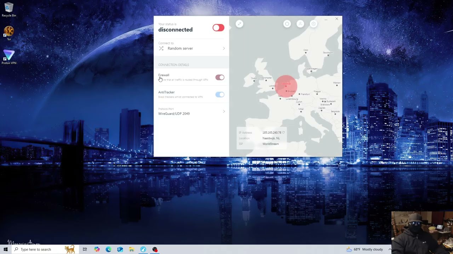Image resolution: width=453 pixels, height=254 pixels.
Task: Select the Dublin server dot on map
Action: tap(254, 81)
